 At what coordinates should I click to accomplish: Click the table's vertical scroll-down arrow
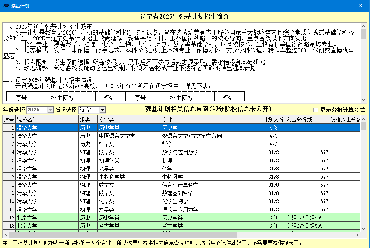pos(363,228)
